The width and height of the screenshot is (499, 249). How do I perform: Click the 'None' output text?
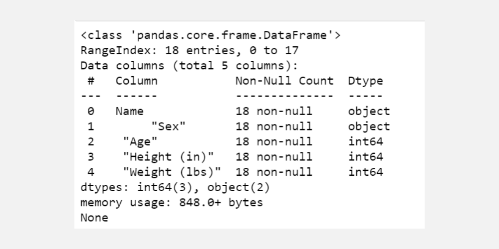pyautogui.click(x=94, y=218)
